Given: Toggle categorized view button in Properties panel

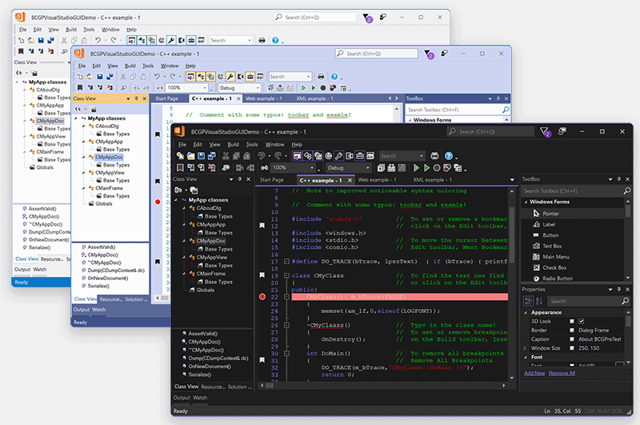Looking at the screenshot, I should point(528,301).
